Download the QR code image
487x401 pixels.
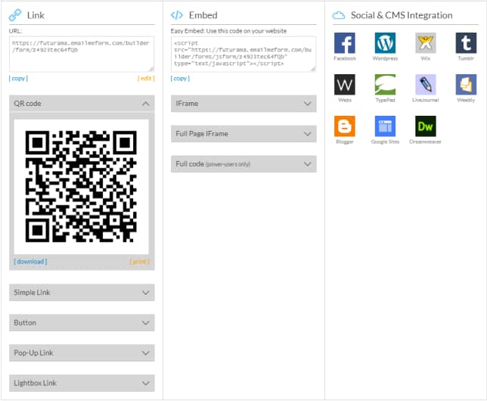30,262
